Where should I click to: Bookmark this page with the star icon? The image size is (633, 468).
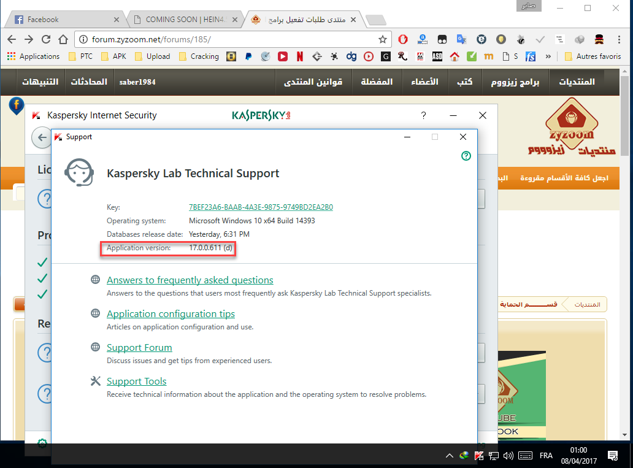[x=382, y=39]
